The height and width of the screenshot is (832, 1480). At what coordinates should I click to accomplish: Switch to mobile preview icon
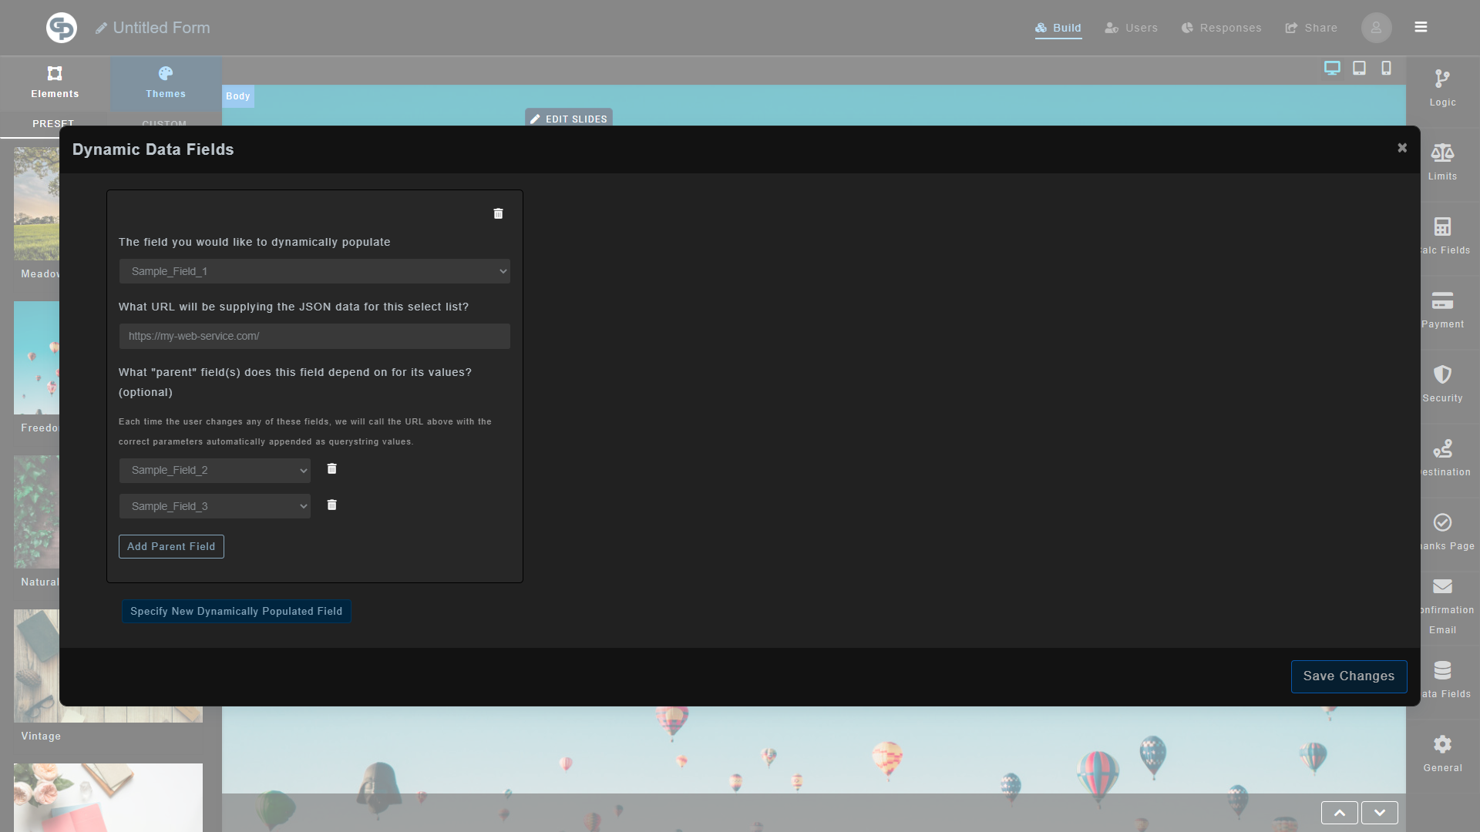(1386, 68)
